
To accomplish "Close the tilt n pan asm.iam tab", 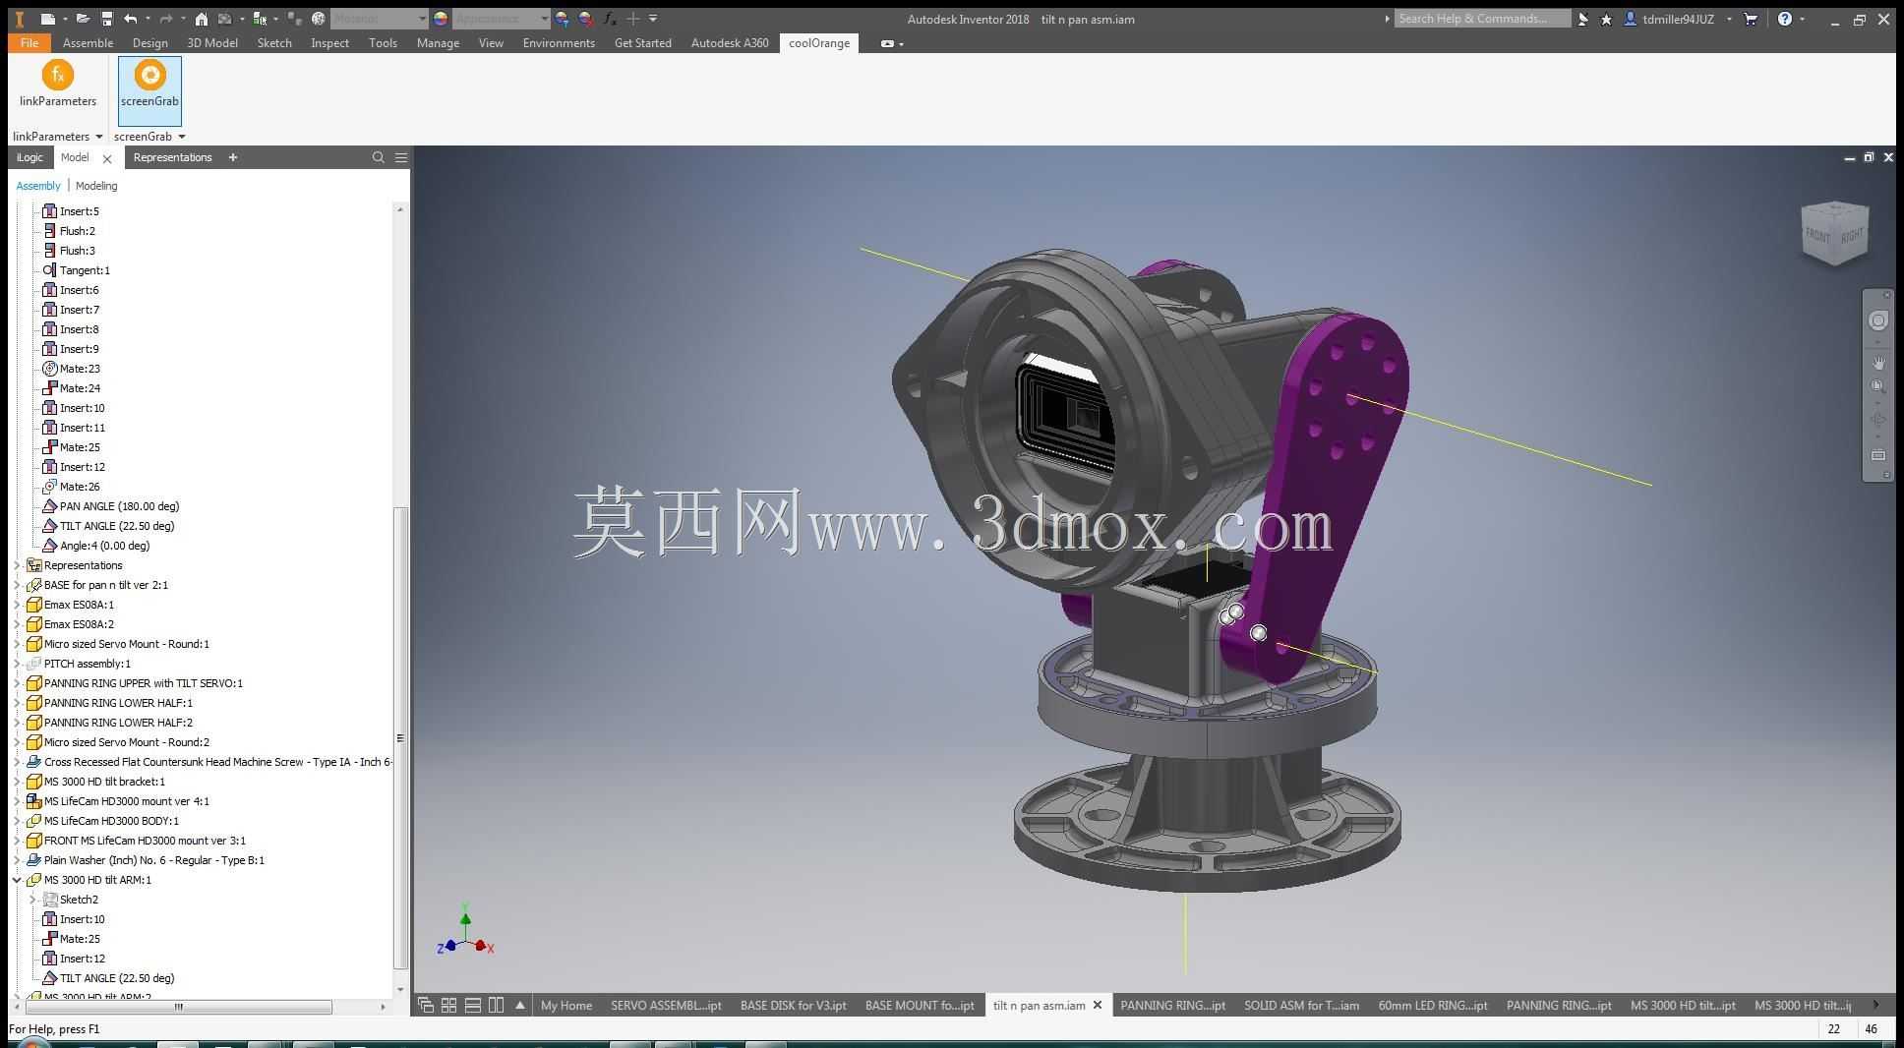I will [1098, 1005].
